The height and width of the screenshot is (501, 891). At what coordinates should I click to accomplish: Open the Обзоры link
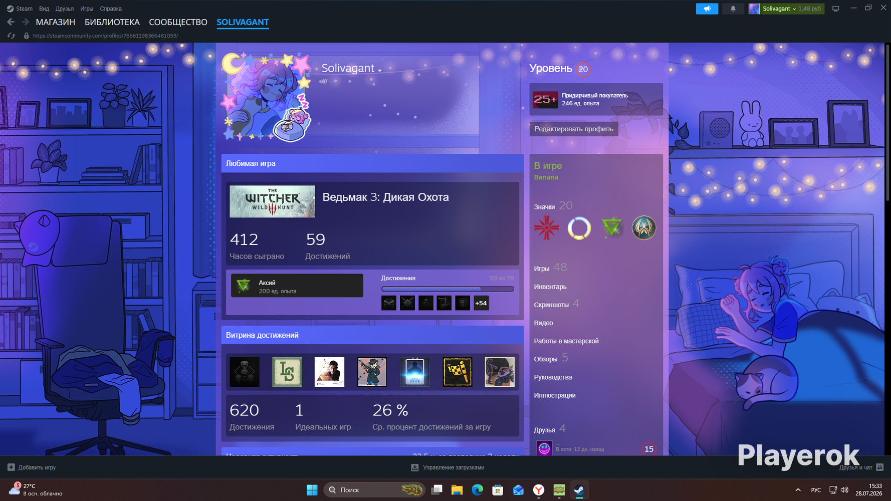[x=546, y=359]
